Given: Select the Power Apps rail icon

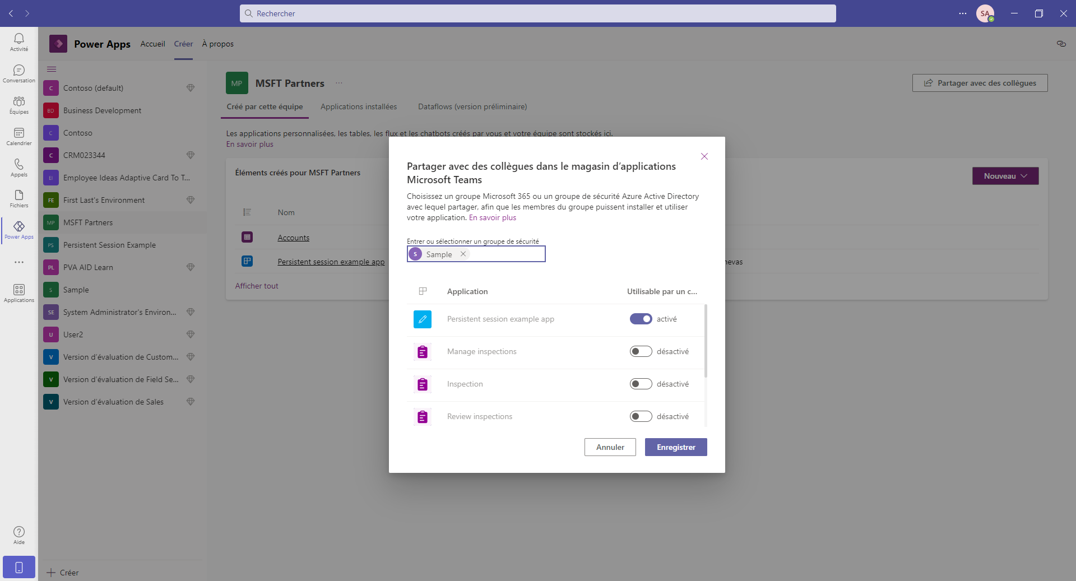Looking at the screenshot, I should (x=19, y=230).
